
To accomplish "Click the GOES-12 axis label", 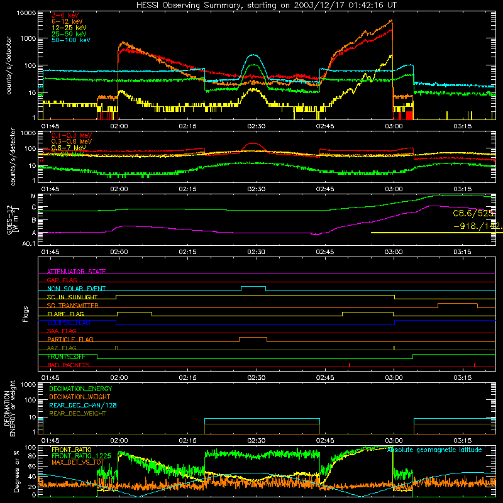I will point(13,219).
